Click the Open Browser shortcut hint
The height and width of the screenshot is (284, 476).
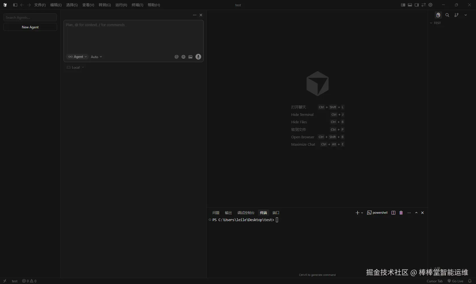[x=318, y=137]
